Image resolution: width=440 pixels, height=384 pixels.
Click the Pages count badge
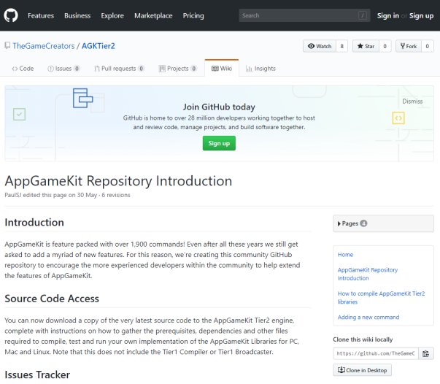click(x=363, y=223)
